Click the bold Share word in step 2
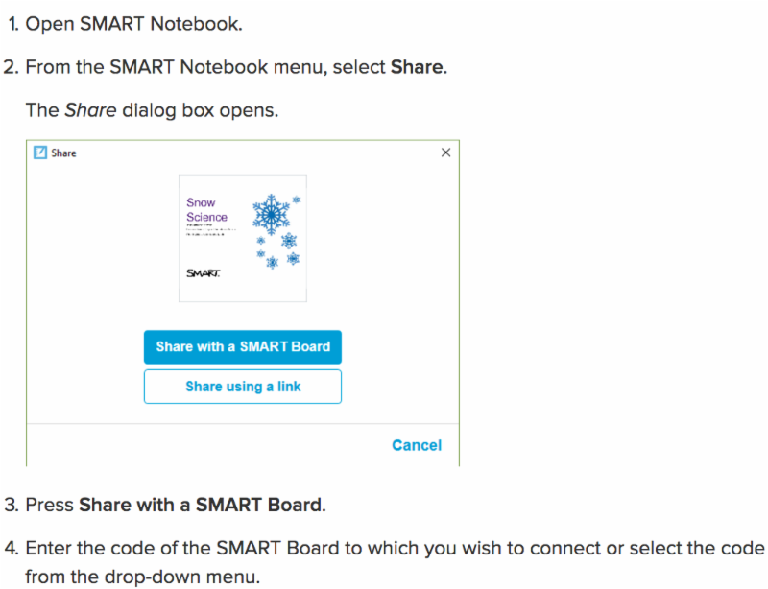 coord(417,69)
